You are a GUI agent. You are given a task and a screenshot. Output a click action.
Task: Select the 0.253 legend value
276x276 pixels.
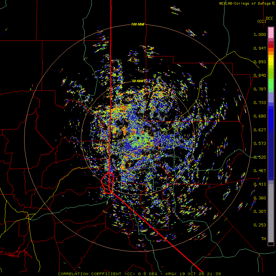pos(260,225)
